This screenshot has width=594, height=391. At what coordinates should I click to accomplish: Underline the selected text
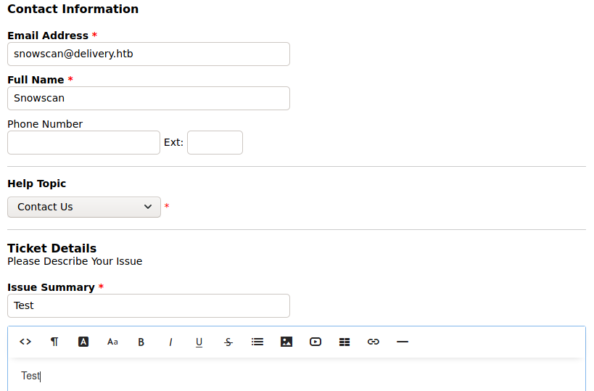(x=199, y=342)
